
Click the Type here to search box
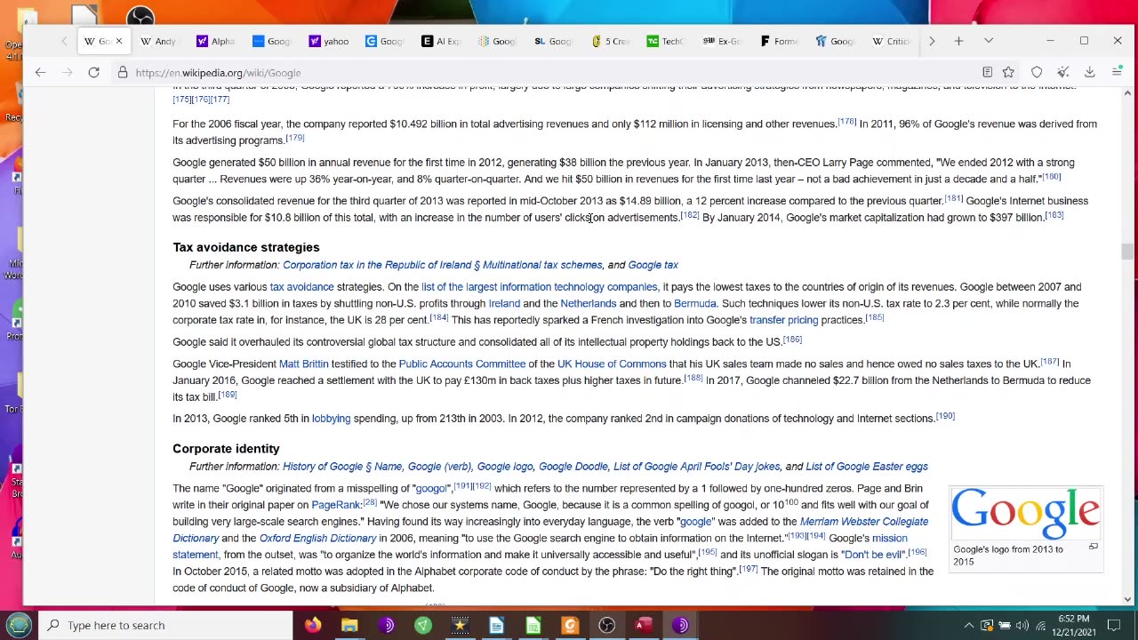pos(165,625)
